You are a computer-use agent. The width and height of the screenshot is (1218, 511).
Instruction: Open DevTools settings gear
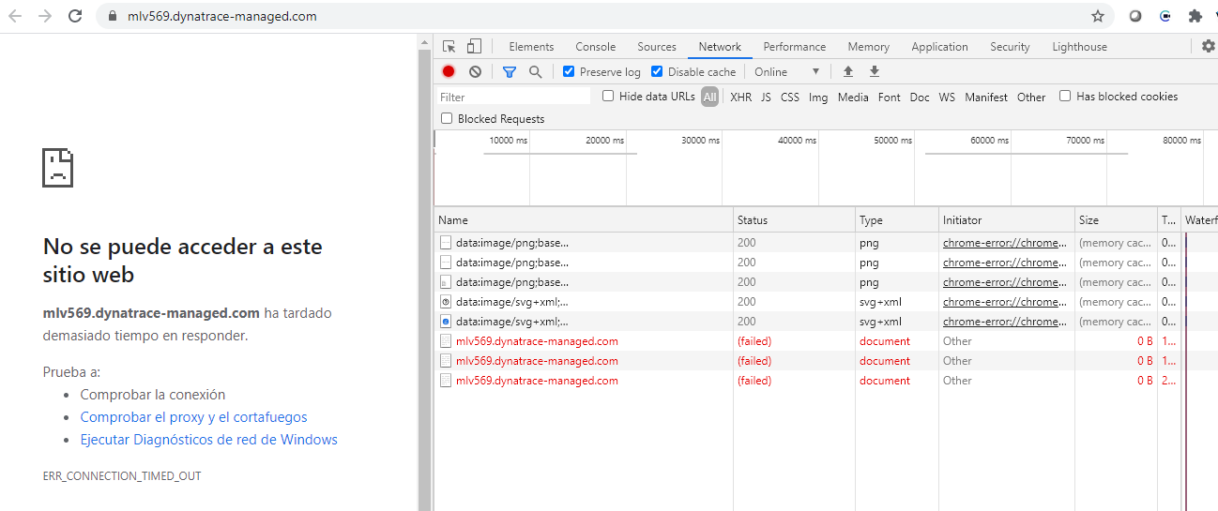pyautogui.click(x=1208, y=46)
